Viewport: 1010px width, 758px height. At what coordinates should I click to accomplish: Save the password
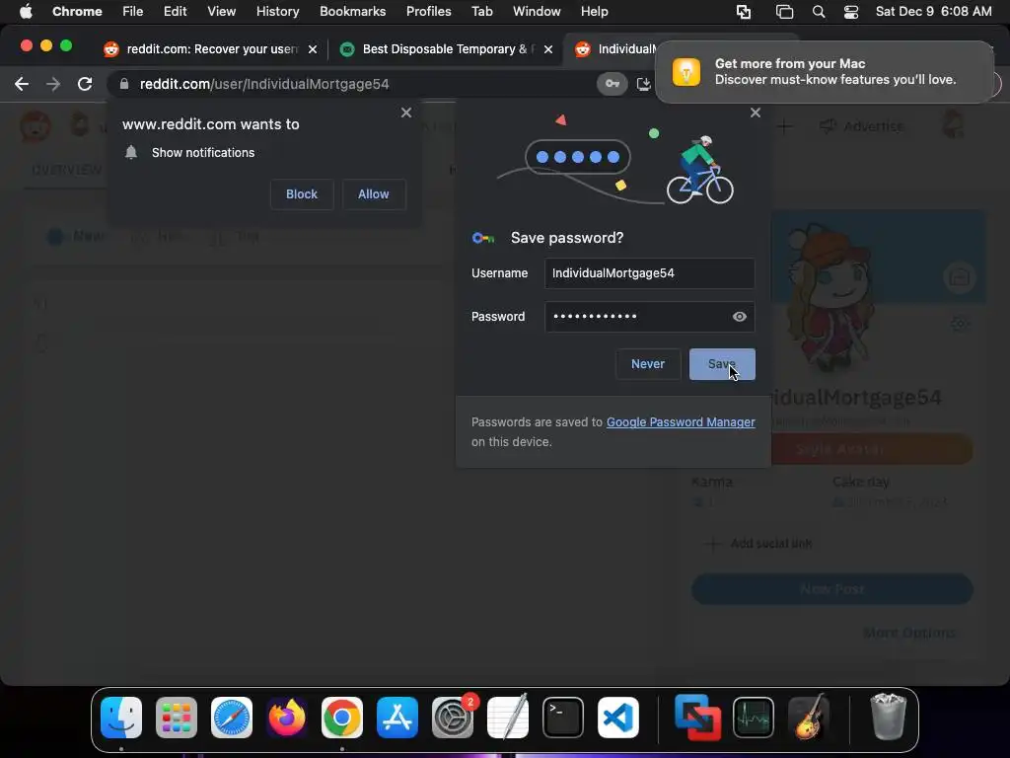pos(722,364)
